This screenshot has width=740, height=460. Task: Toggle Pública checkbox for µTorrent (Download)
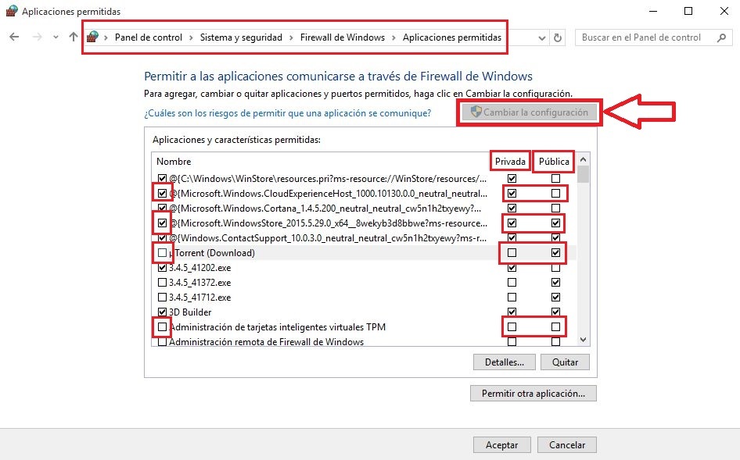[x=555, y=252]
